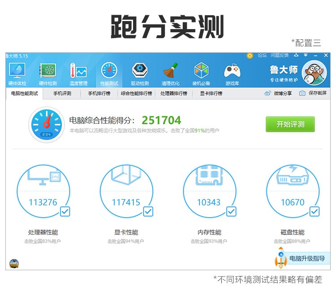Uncheck the 内存性能 test checkbox
This screenshot has height=289, width=336.
point(231,212)
